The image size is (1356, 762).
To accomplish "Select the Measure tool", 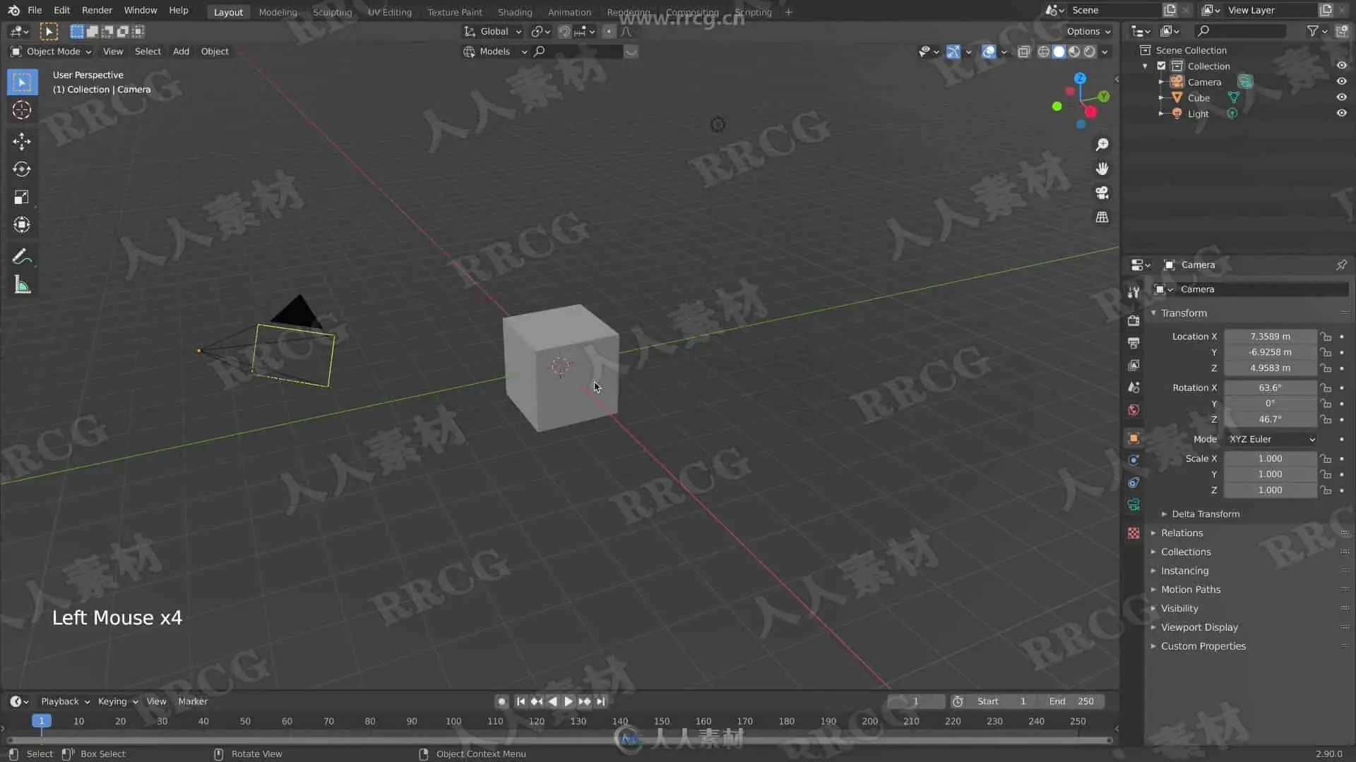I will coord(21,286).
